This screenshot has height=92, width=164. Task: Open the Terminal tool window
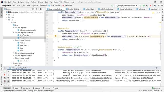pyautogui.click(x=46, y=88)
